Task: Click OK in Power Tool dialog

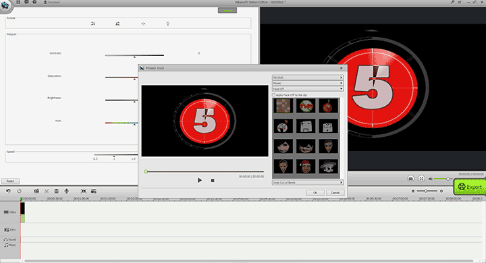Action: click(x=315, y=193)
